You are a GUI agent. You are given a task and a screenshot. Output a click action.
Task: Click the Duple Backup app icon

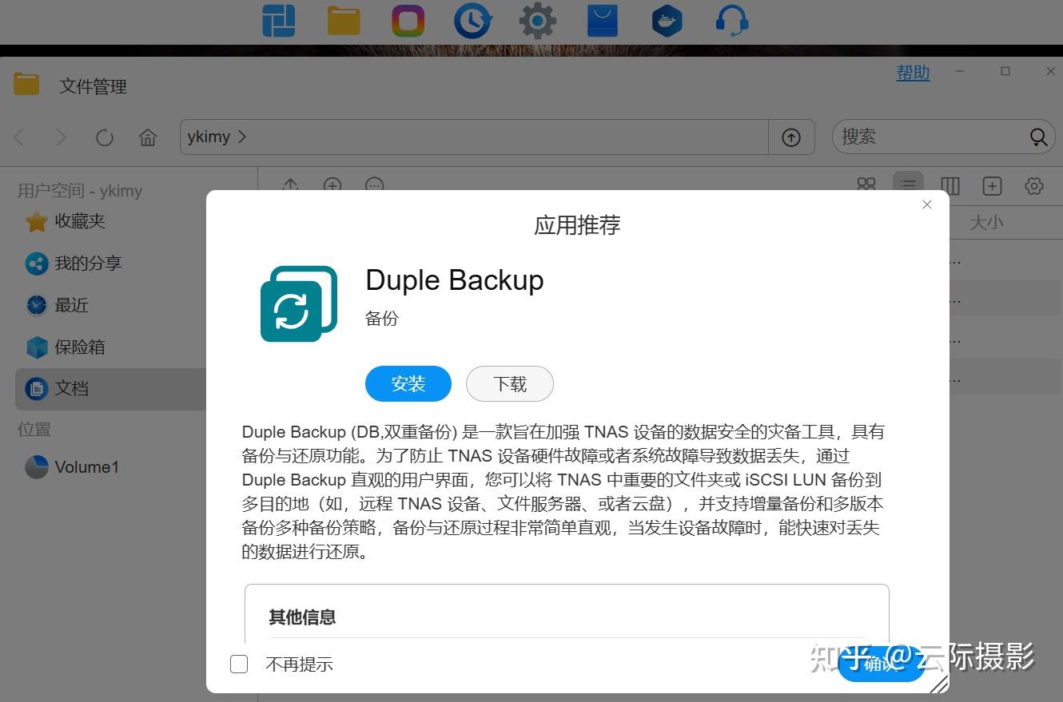299,303
